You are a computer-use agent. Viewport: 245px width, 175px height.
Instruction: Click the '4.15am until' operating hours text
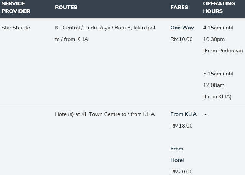pos(218,28)
